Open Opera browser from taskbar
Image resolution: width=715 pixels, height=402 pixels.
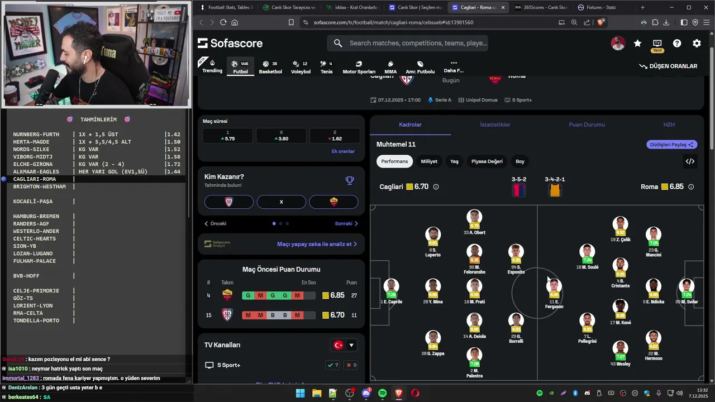(415, 393)
